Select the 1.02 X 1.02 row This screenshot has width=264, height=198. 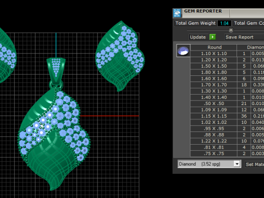227,122
